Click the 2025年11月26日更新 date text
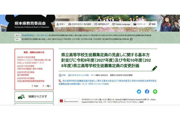 (26, 57)
